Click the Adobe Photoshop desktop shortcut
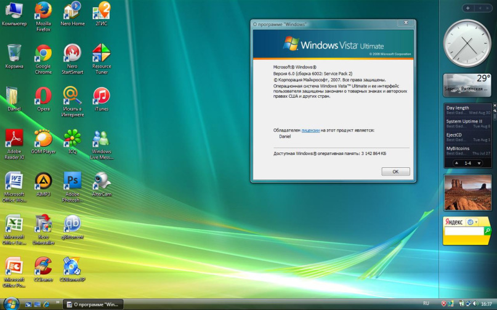The image size is (497, 310). (73, 181)
